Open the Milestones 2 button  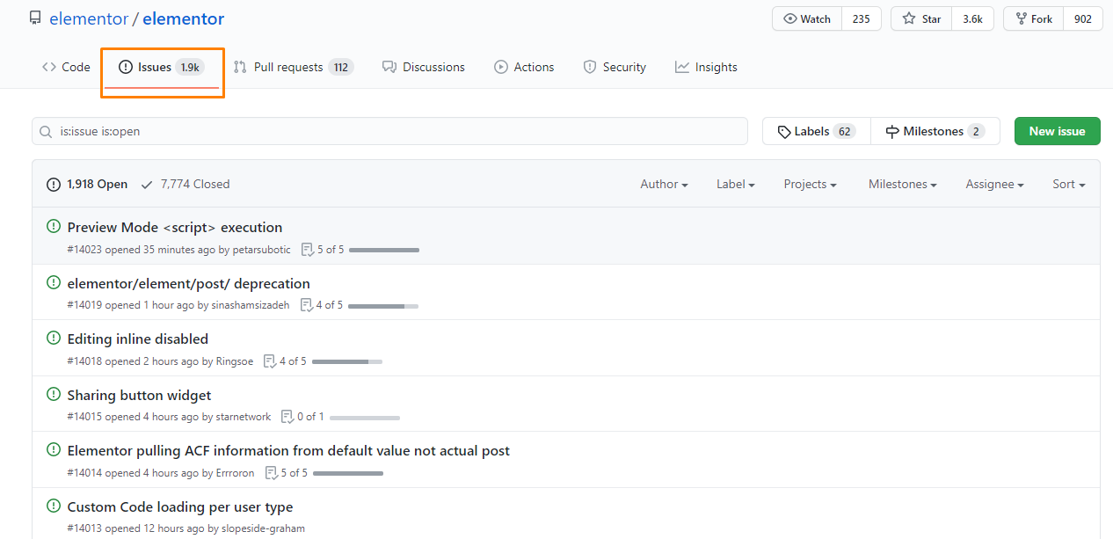pyautogui.click(x=935, y=131)
